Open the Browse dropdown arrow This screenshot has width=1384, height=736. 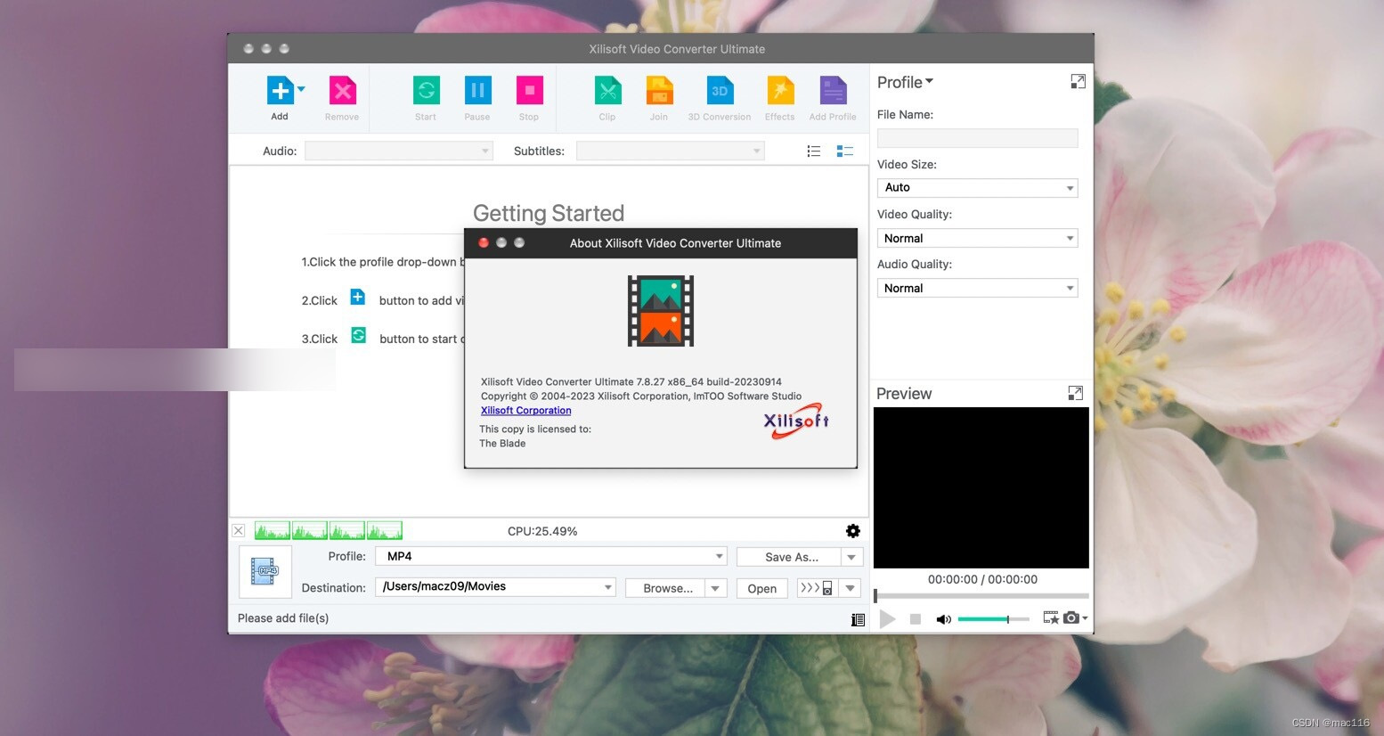coord(716,588)
